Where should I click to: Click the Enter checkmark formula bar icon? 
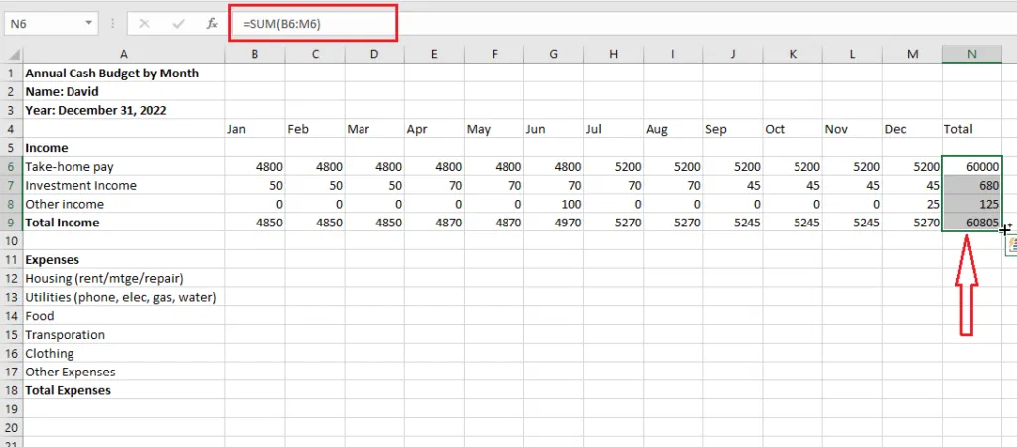[x=178, y=24]
